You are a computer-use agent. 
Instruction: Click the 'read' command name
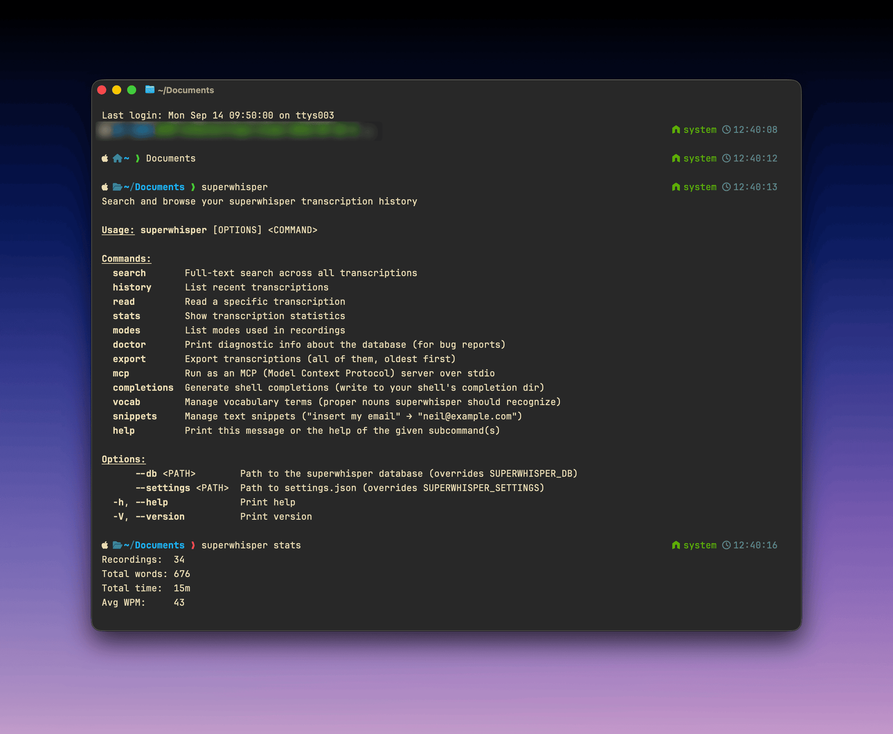[124, 302]
